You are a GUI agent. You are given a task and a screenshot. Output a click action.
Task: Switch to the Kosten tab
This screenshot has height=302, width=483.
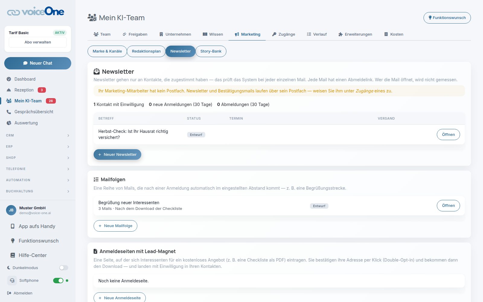[394, 34]
